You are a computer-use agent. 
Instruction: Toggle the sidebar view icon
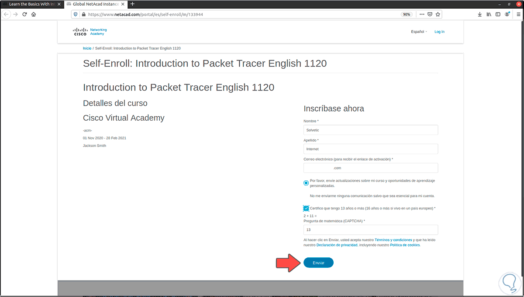tap(498, 14)
